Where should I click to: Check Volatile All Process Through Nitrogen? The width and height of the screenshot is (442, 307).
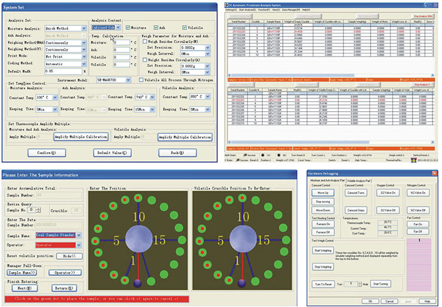[141, 80]
